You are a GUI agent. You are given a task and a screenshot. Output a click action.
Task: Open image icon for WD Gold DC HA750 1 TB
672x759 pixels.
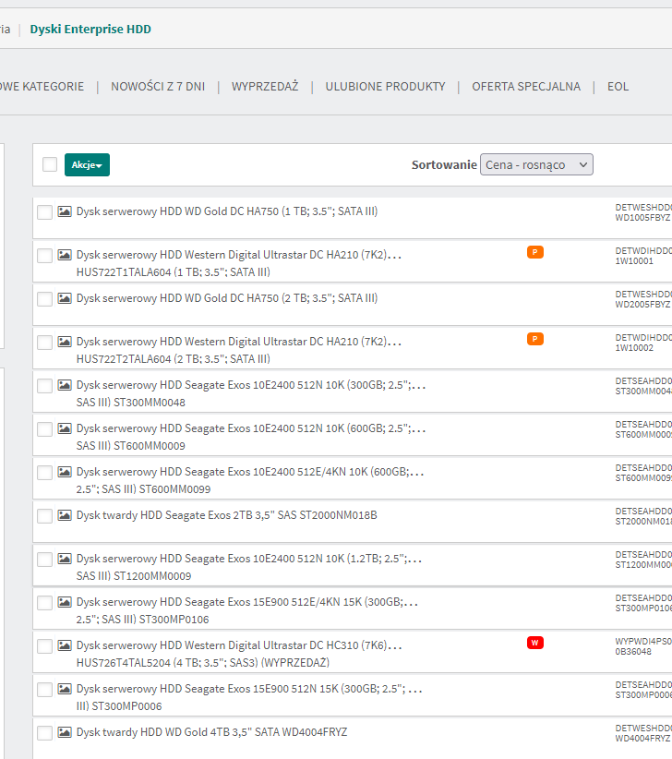click(x=65, y=211)
